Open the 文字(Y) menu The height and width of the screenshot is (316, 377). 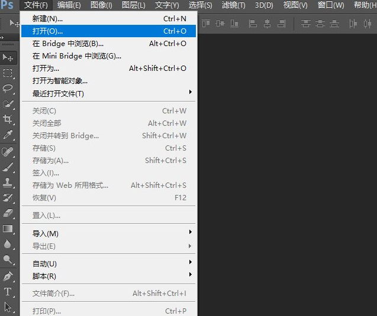pos(167,5)
